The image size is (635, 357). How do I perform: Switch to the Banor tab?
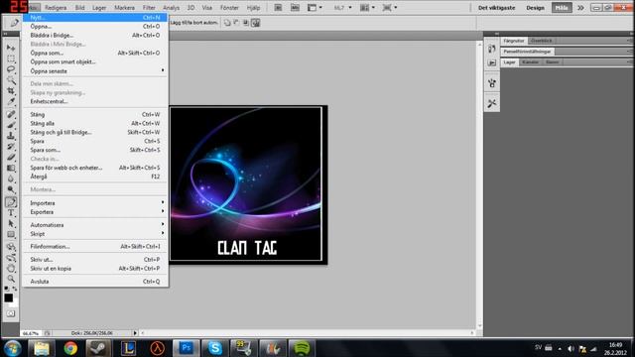(x=552, y=61)
